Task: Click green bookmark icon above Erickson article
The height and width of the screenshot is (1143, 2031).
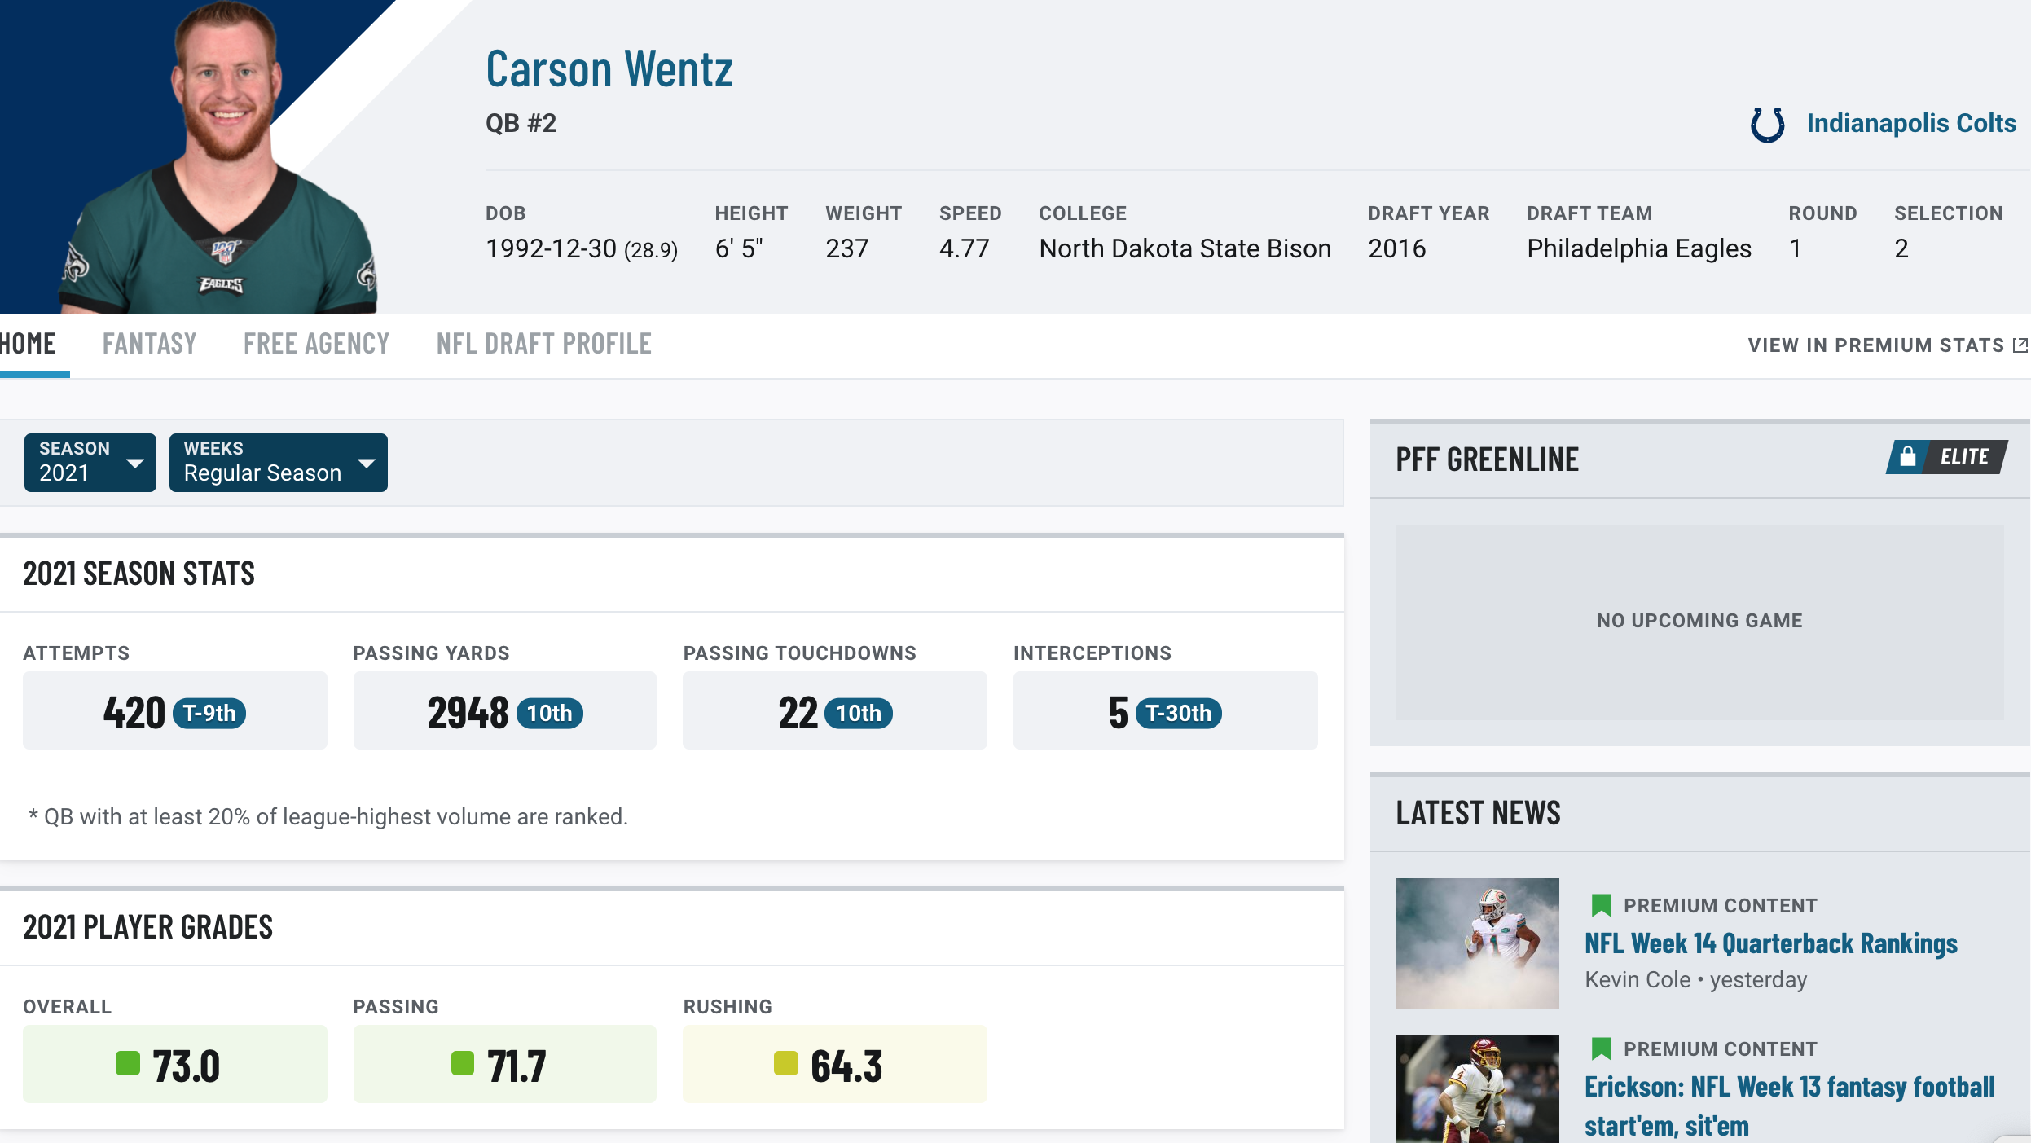Action: (1601, 1048)
